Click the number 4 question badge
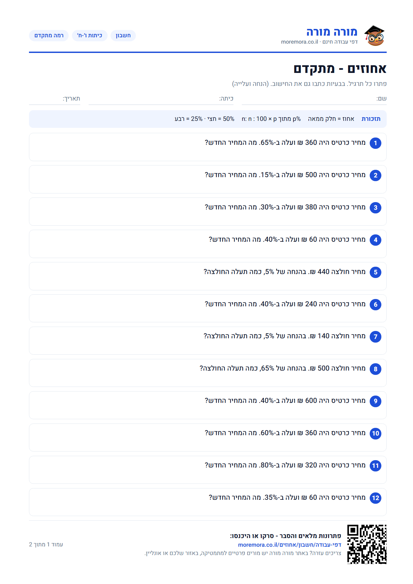 click(x=375, y=240)
